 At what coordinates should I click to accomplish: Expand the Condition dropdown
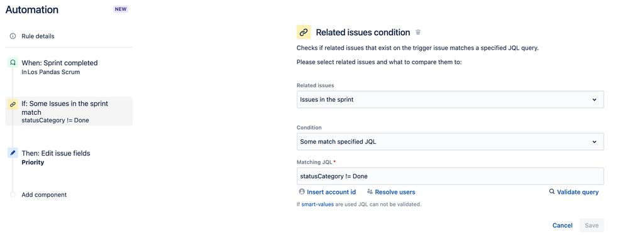[x=449, y=142]
